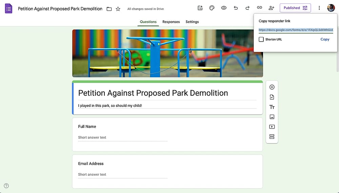Click "All changes saved in Drive" status
The height and width of the screenshot is (193, 339).
[145, 9]
